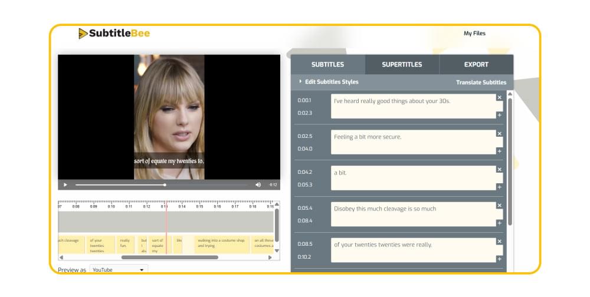The width and height of the screenshot is (590, 297).
Task: Click the subtitle list vertical scrollbar
Action: click(510, 161)
